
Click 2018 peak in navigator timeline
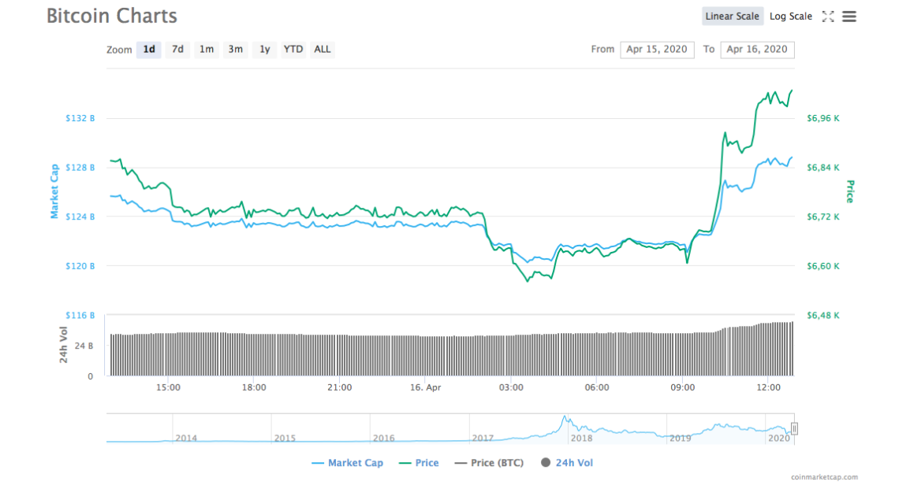coord(565,418)
